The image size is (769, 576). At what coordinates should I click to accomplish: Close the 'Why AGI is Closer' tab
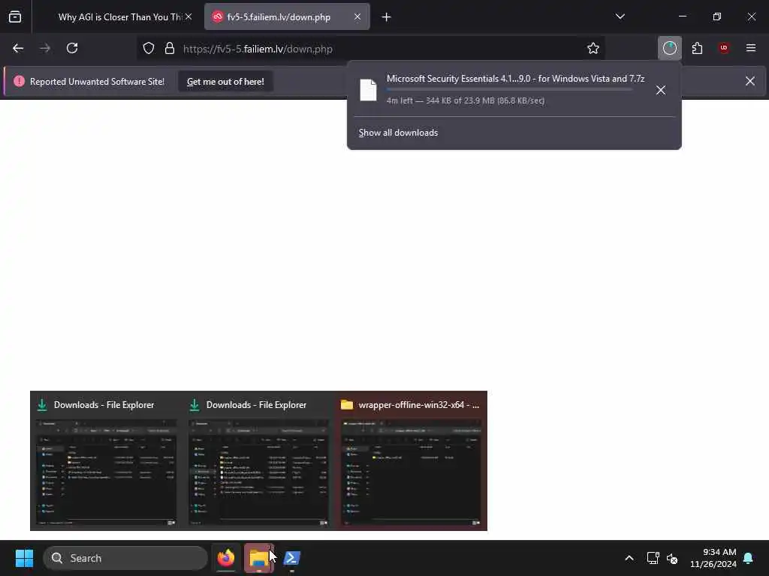tap(188, 17)
